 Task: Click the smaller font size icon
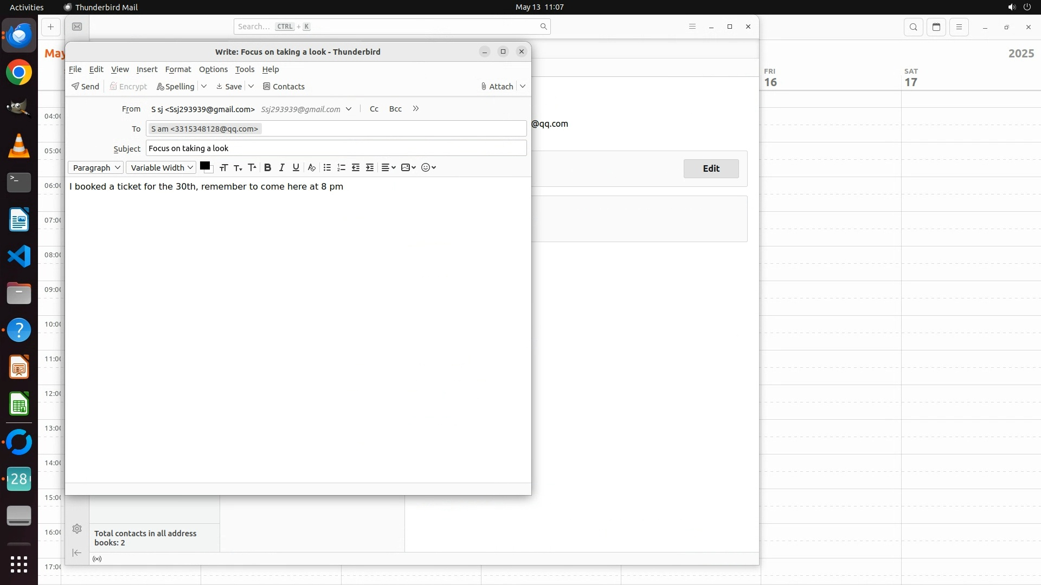coord(237,168)
